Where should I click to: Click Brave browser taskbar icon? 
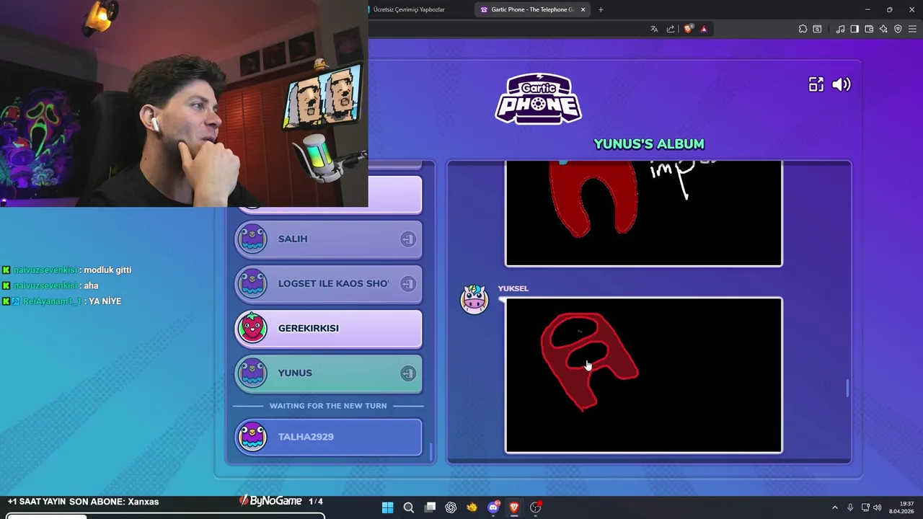(514, 507)
